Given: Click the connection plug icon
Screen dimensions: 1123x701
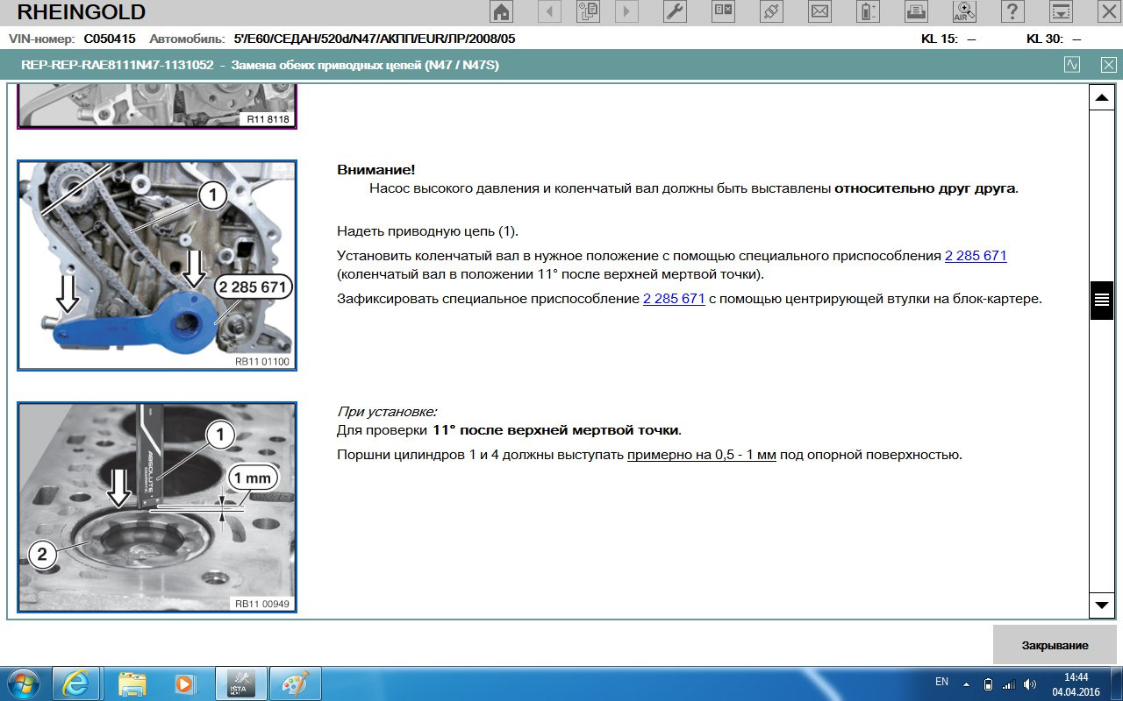Looking at the screenshot, I should [771, 11].
